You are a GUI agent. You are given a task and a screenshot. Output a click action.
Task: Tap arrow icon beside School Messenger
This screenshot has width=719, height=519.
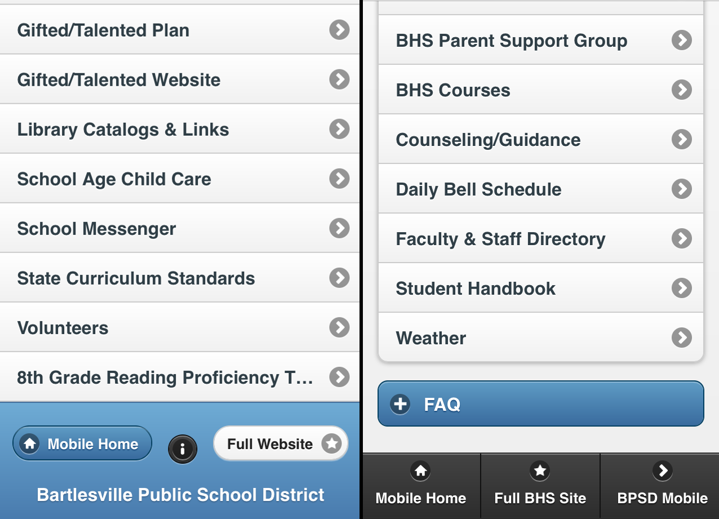[339, 228]
